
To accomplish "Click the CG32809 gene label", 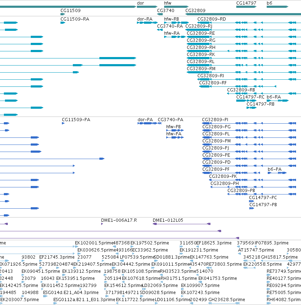I will [195, 11].
